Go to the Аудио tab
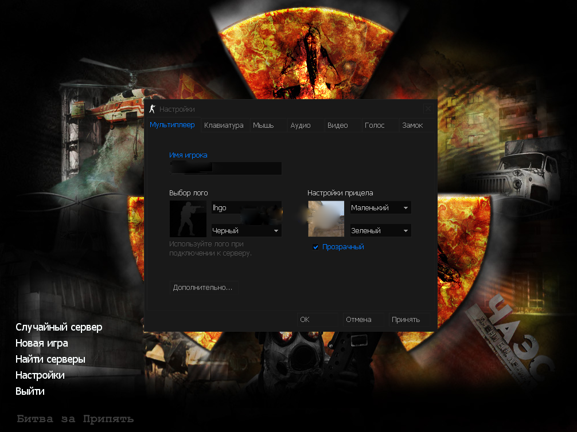Screen dimensions: 577x432 point(301,125)
